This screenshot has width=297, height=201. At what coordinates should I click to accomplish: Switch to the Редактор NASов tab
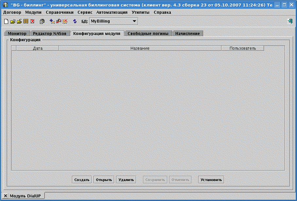coord(50,33)
